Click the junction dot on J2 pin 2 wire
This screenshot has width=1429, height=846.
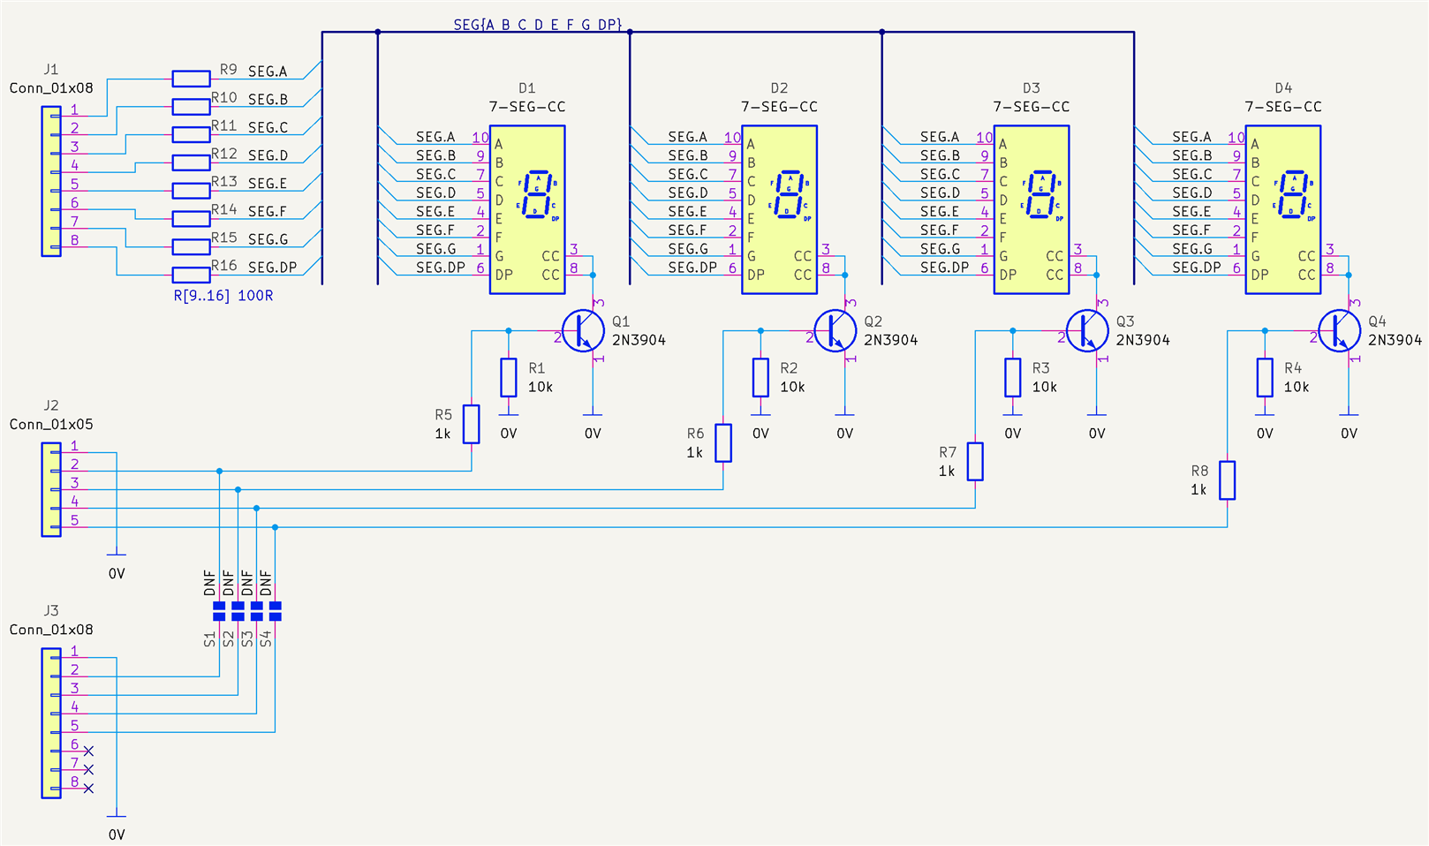219,471
